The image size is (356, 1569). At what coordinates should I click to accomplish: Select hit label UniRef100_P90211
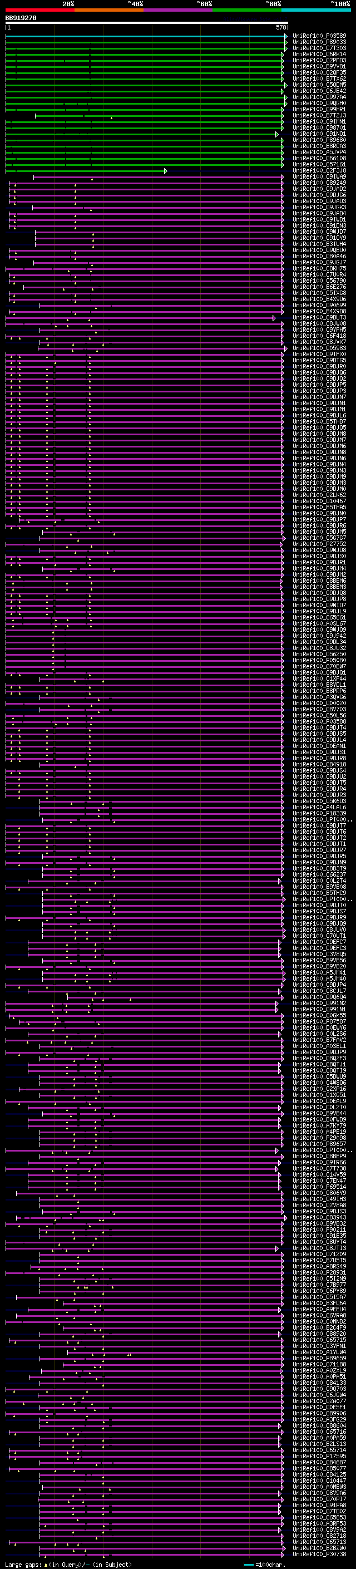pos(319,1229)
